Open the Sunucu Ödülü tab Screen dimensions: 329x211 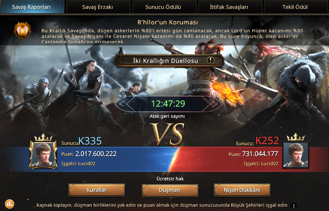pyautogui.click(x=163, y=7)
